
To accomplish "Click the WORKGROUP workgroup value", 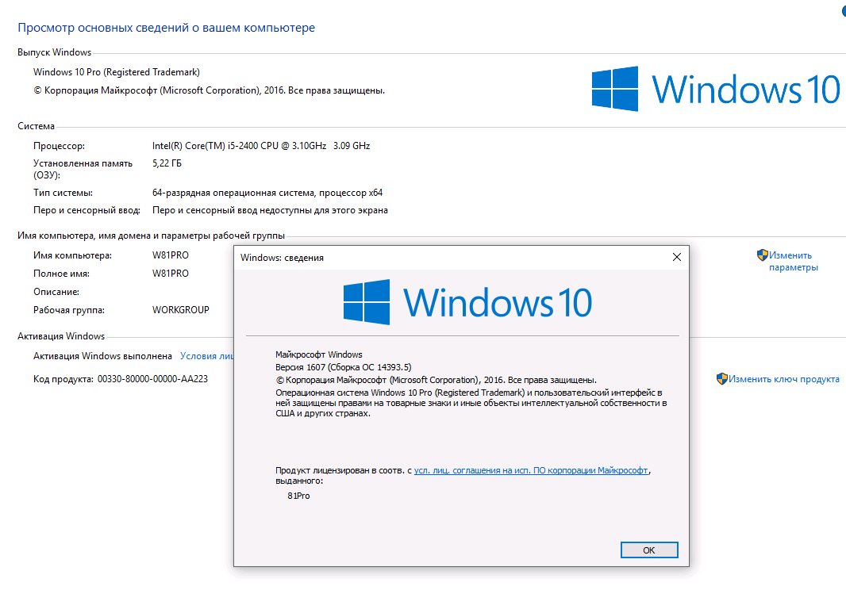I will tap(181, 310).
